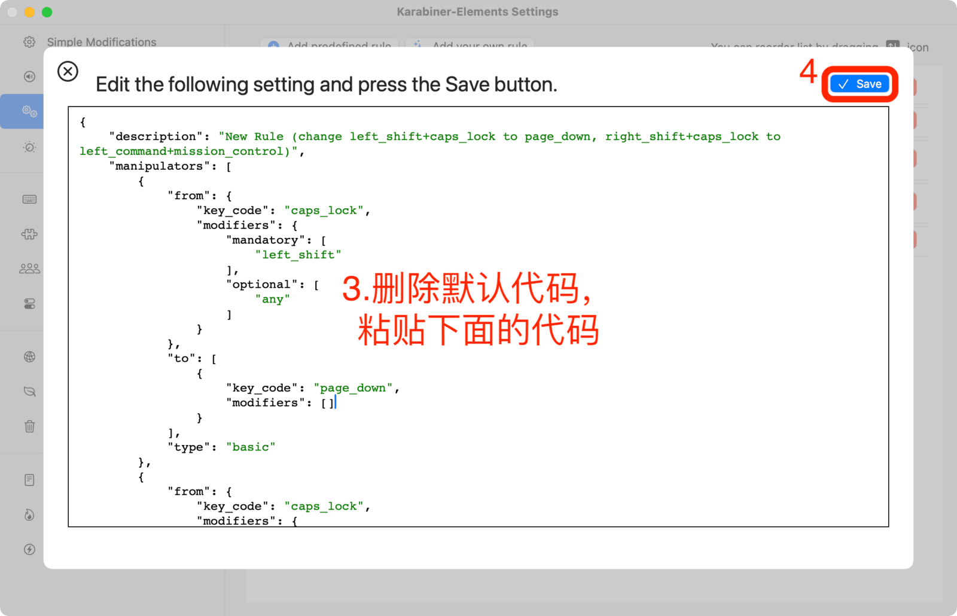957x616 pixels.
Task: Click the blue Save button
Action: [860, 84]
